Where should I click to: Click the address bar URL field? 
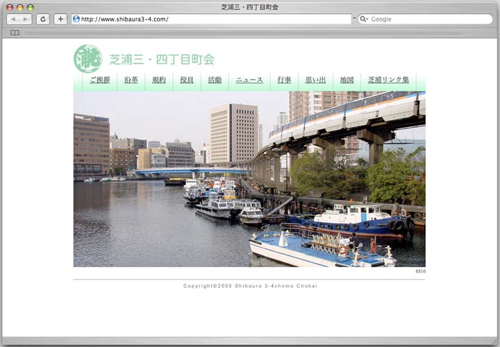[208, 19]
